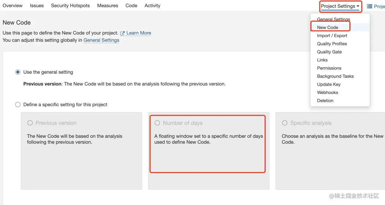The height and width of the screenshot is (205, 385).
Task: Select the Specific analysis radio option
Action: click(285, 123)
